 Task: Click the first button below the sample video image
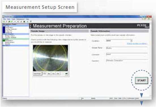[37, 74]
